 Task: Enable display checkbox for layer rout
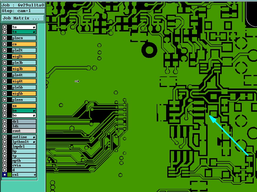(x=5, y=131)
